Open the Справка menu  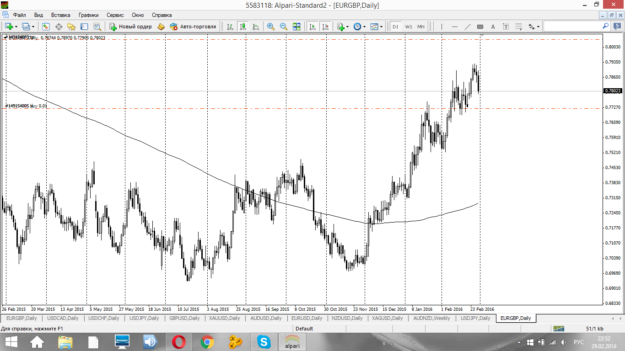coord(162,15)
